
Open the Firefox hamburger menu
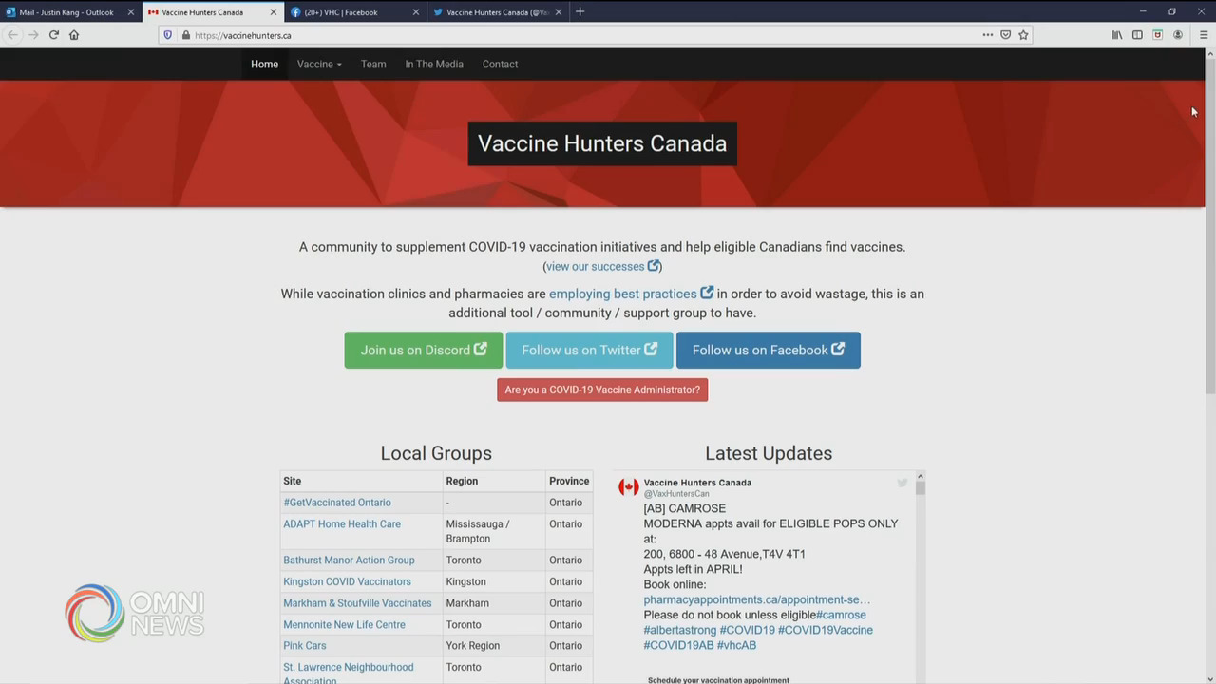(x=1204, y=35)
